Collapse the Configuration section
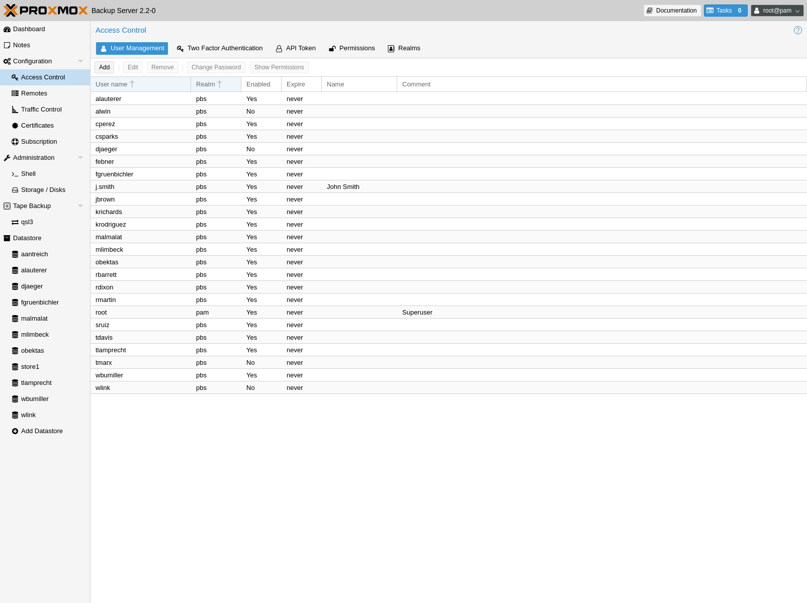 tap(80, 61)
